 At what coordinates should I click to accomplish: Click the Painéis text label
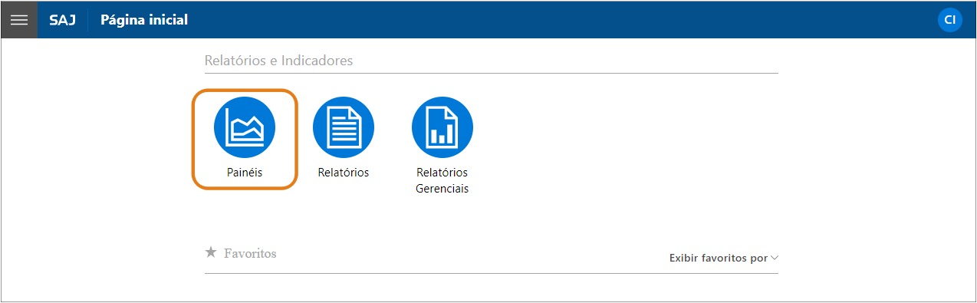[x=244, y=173]
